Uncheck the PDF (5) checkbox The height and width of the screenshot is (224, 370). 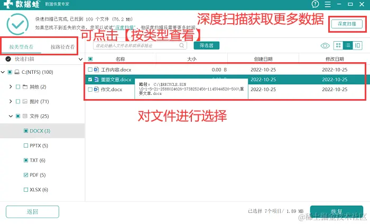click(x=26, y=175)
